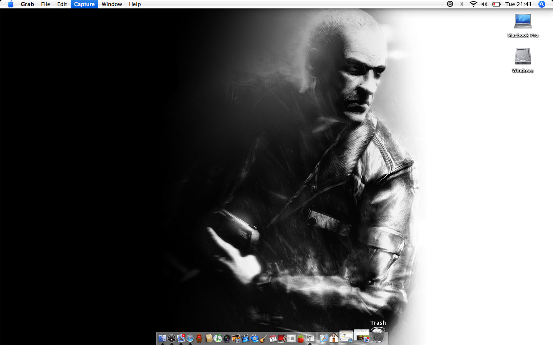The image size is (553, 345).
Task: Open the Bluetooth status menu
Action: (462, 4)
